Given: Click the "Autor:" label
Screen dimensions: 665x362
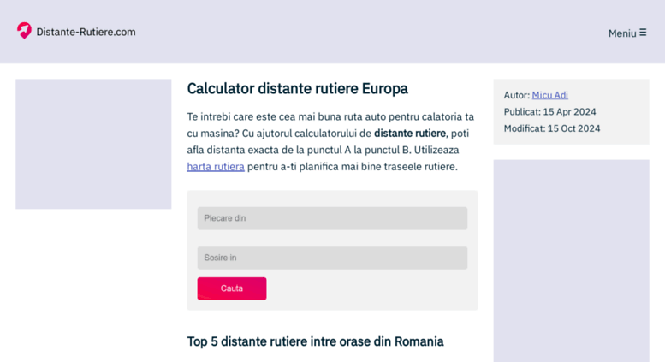Looking at the screenshot, I should click(x=516, y=95).
